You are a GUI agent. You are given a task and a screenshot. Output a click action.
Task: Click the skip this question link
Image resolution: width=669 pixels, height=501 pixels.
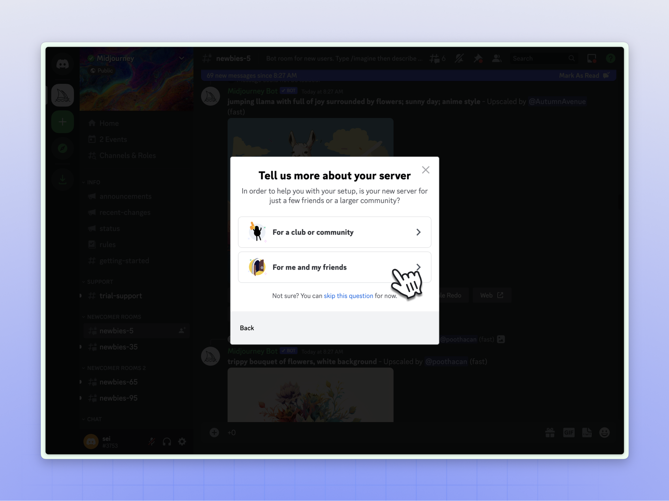(x=348, y=296)
